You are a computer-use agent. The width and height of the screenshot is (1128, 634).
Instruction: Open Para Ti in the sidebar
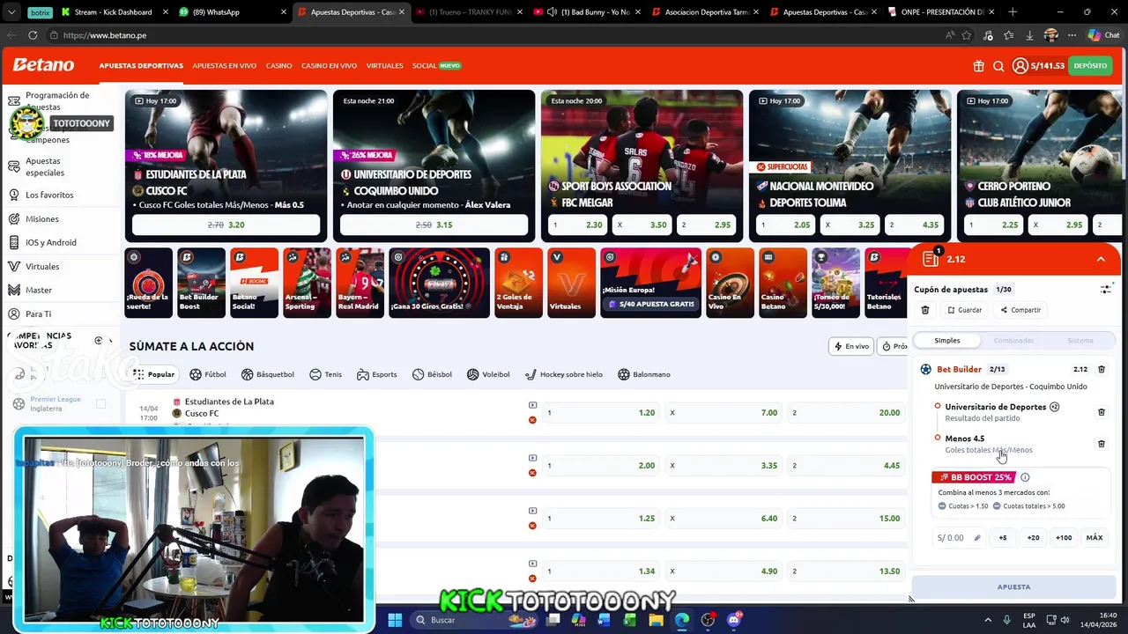tap(38, 313)
